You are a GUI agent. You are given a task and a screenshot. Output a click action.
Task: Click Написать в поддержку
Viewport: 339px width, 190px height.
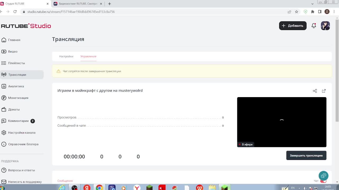click(x=21, y=182)
